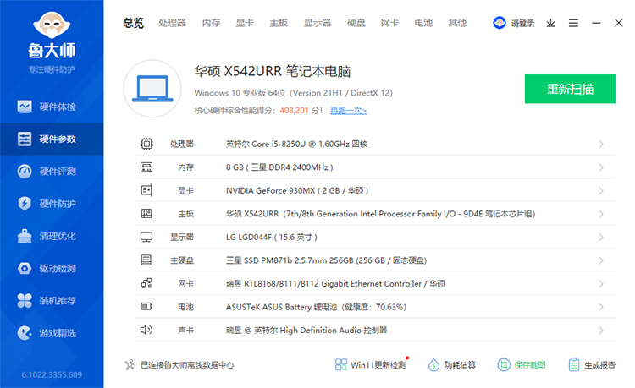Click 保存截图 to save screenshot
Screen dimensions: 635x388
coord(522,365)
